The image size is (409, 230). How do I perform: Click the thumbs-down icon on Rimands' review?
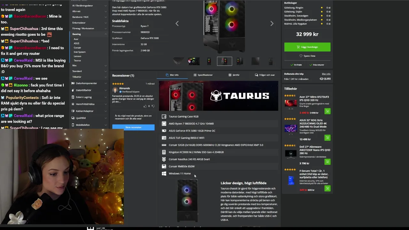153,106
